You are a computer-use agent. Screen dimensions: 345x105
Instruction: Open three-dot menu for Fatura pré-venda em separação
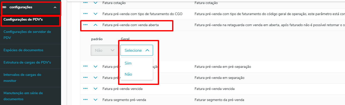(x=85, y=77)
